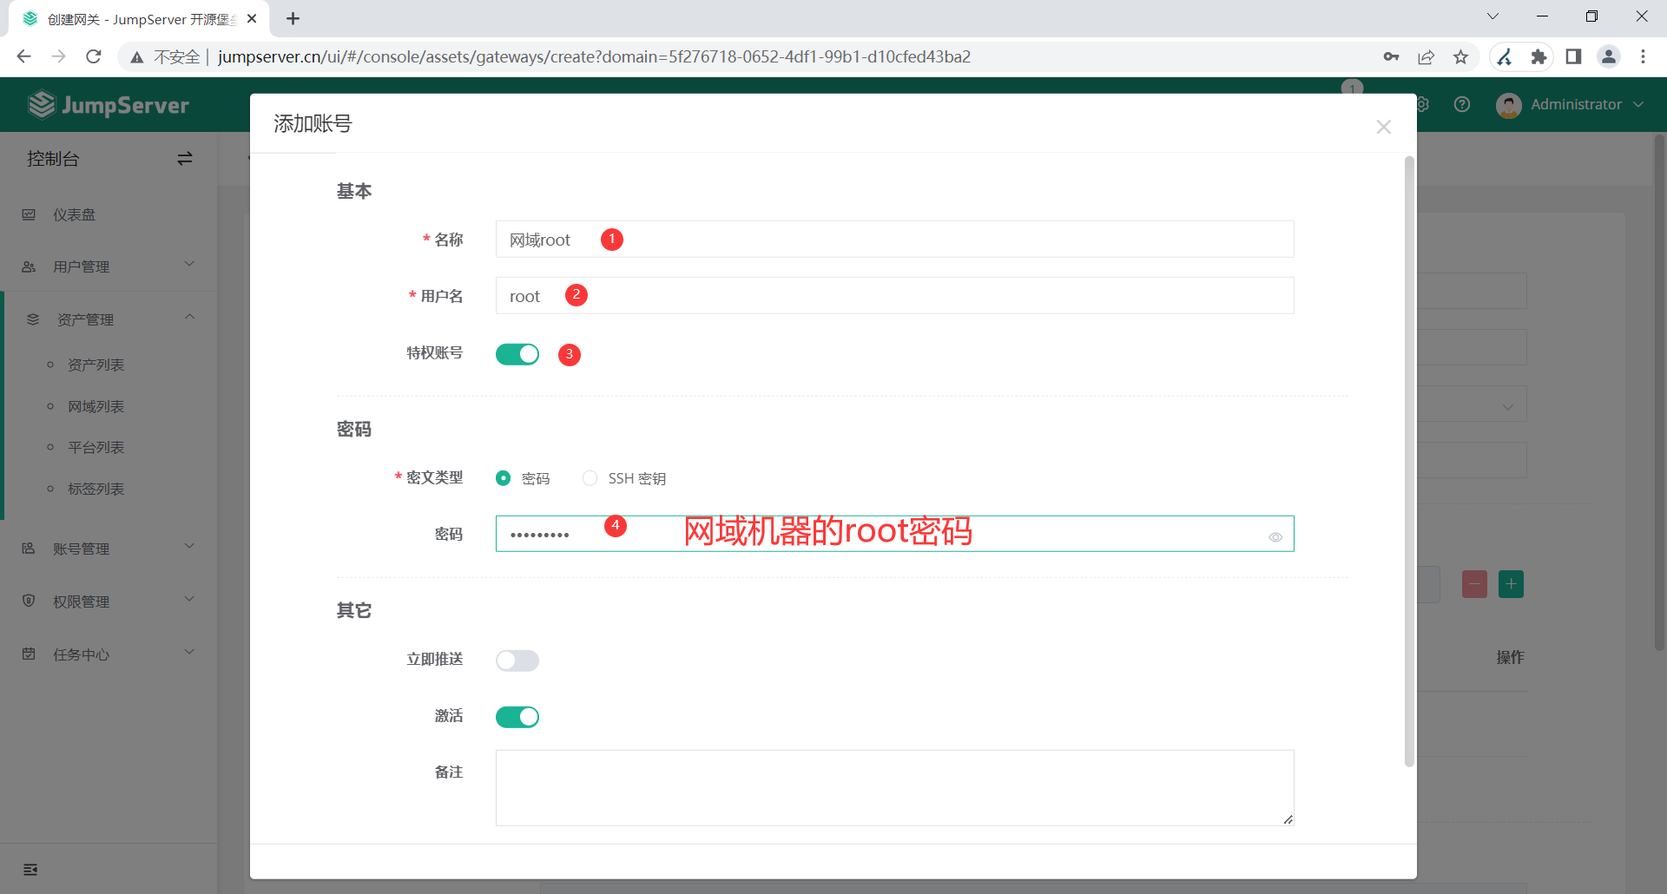This screenshot has height=894, width=1667.
Task: Click the 仪表盘 dashboard icon
Action: click(x=29, y=214)
